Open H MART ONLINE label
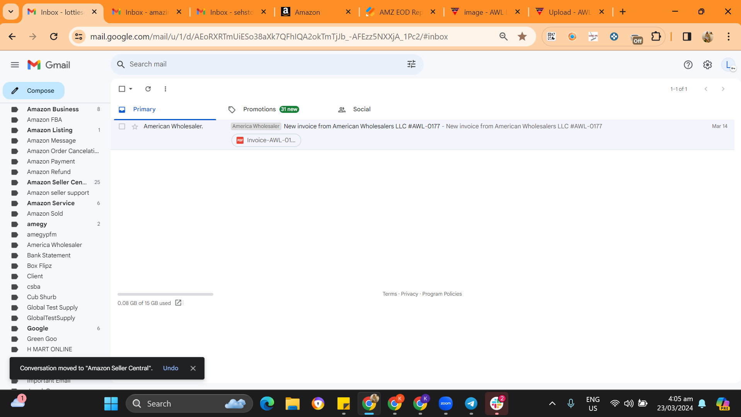This screenshot has height=417, width=741. (x=49, y=349)
